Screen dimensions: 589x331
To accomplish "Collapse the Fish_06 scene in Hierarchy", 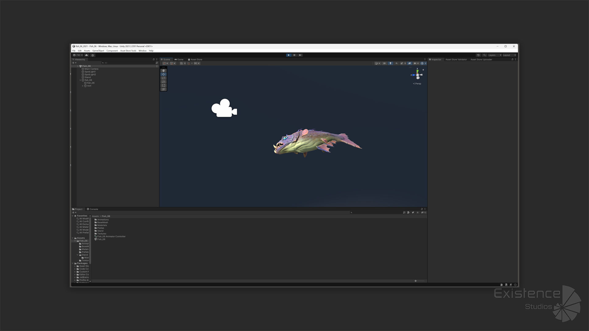I will click(x=78, y=66).
